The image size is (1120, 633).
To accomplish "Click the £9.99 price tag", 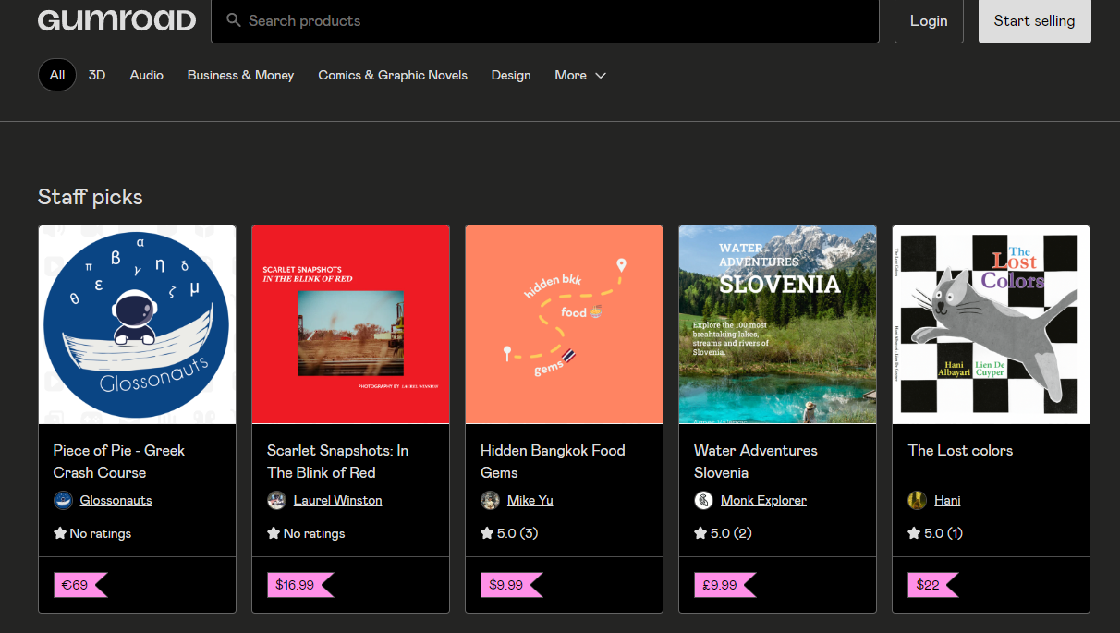I will pos(724,585).
